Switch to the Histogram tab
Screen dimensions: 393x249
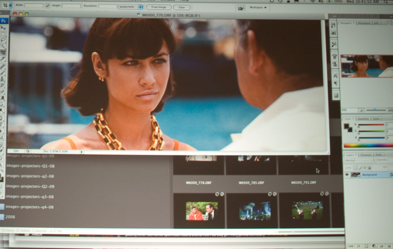point(364,23)
